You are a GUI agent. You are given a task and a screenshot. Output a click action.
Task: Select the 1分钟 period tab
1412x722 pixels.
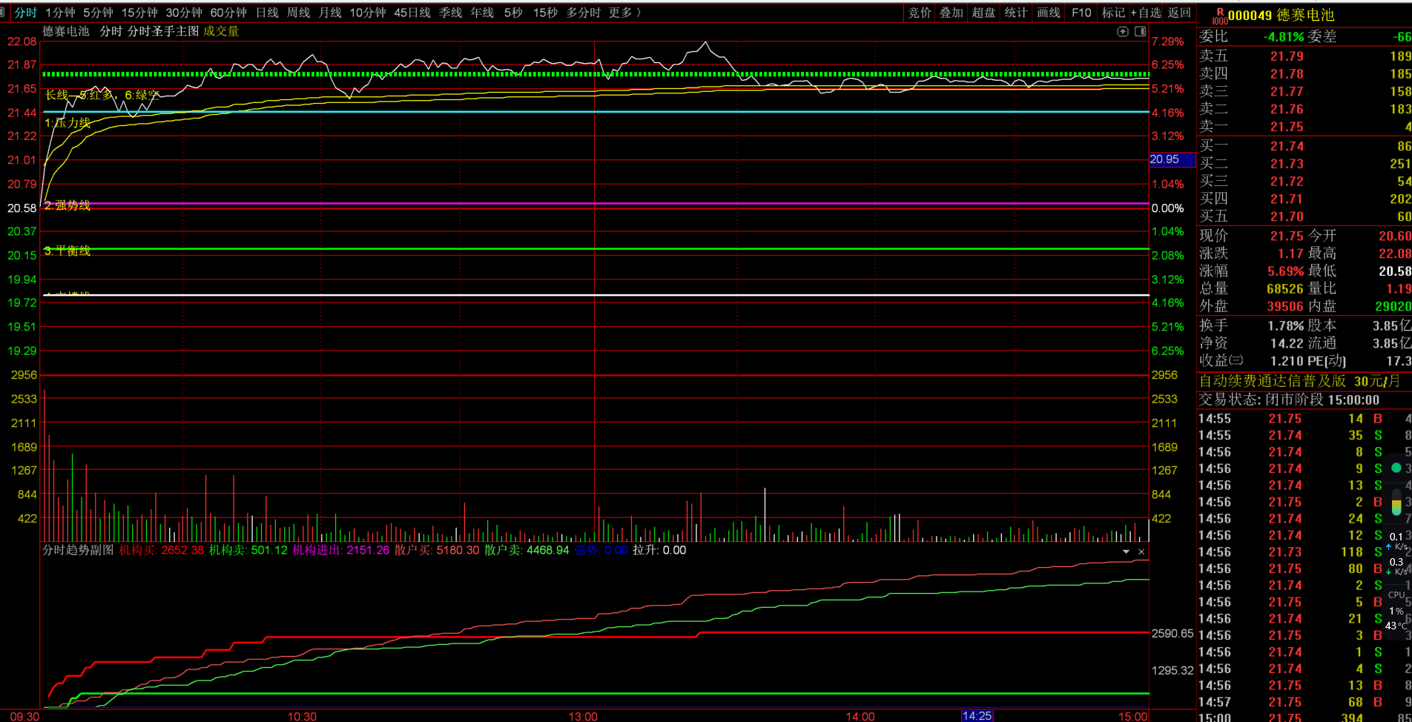(60, 13)
